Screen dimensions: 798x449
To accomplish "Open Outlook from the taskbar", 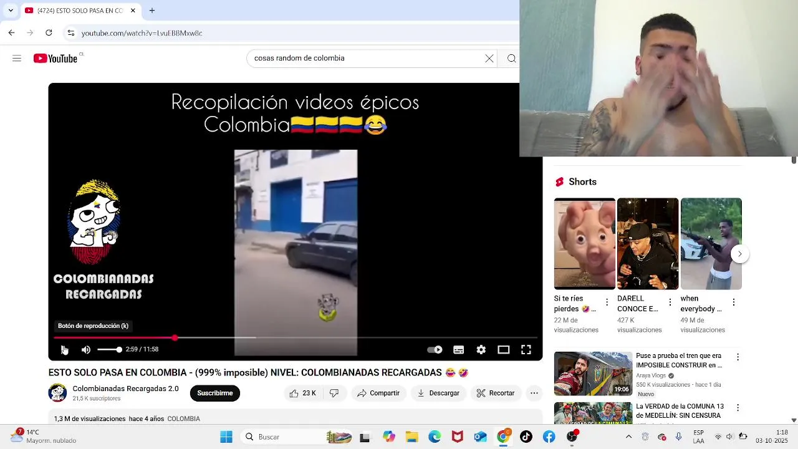I will click(x=480, y=437).
